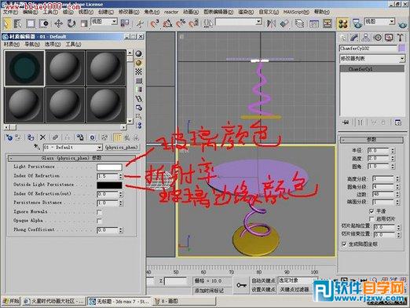
Task: Open the Layer Manager icon
Action: (x=299, y=24)
